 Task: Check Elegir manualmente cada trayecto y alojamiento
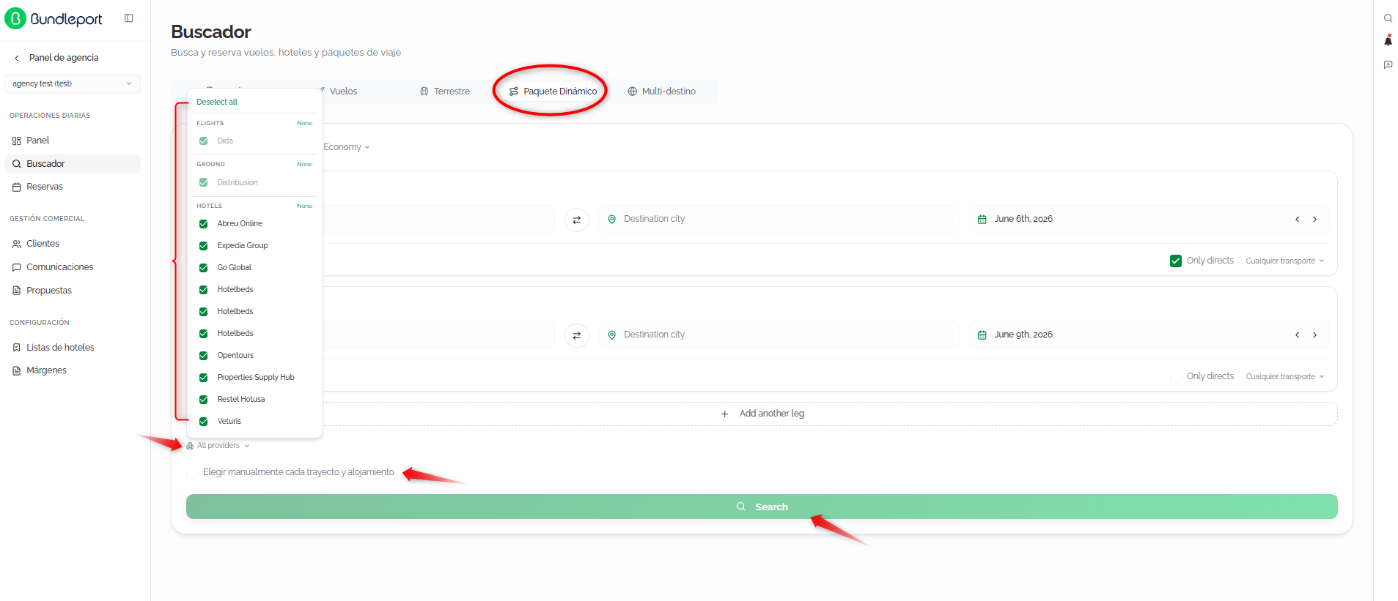pos(192,473)
